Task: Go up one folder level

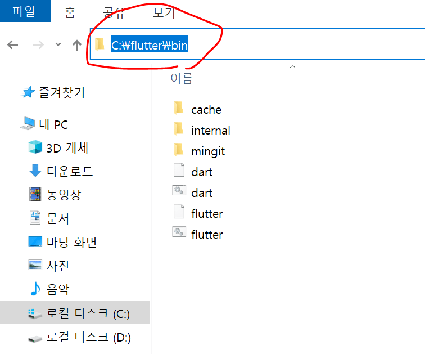Action: click(77, 45)
